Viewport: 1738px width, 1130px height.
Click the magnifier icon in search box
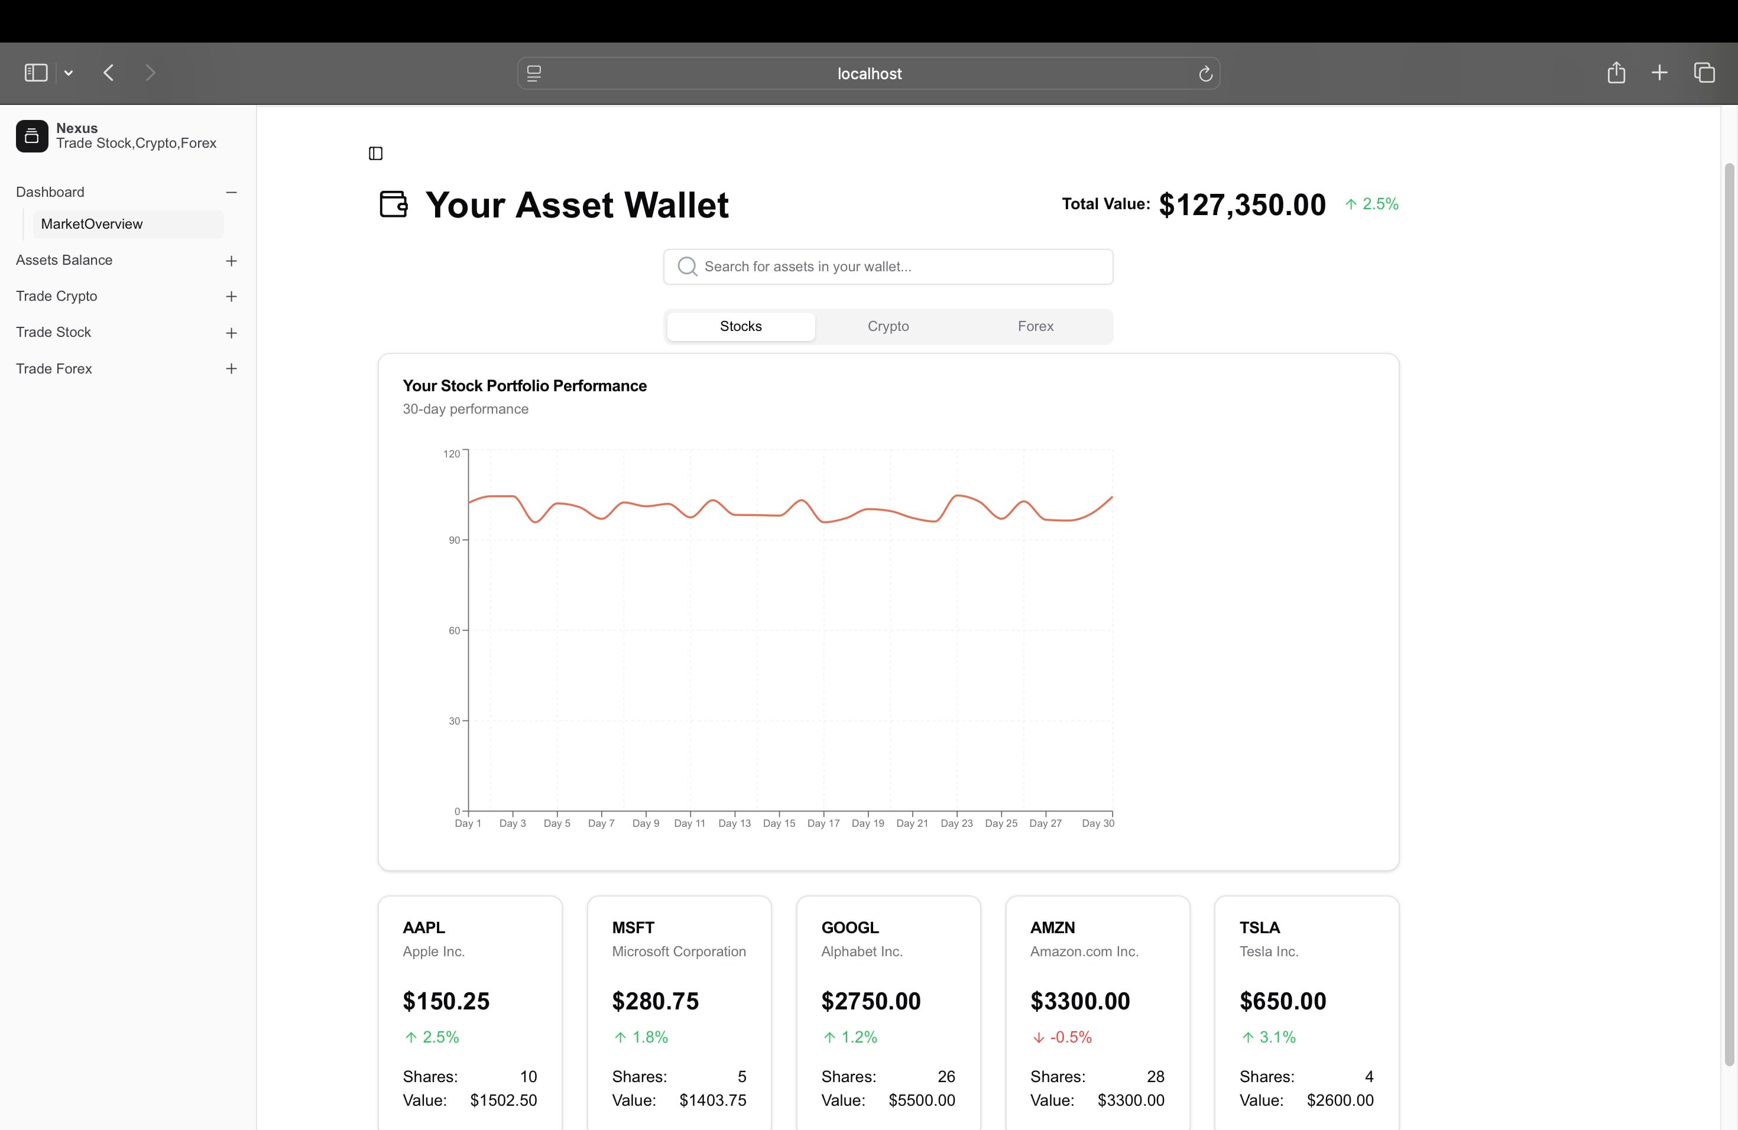pos(687,267)
